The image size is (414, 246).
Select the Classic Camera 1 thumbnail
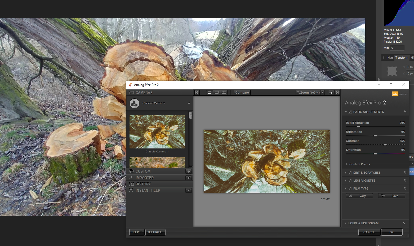[x=157, y=132]
